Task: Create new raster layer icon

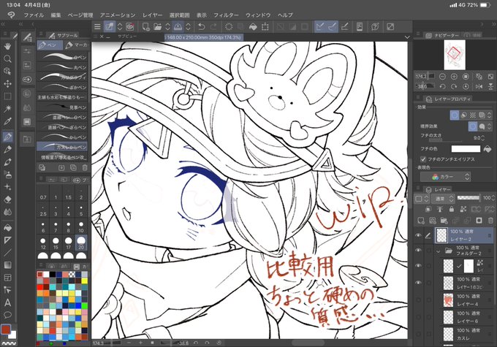Action: coord(421,220)
